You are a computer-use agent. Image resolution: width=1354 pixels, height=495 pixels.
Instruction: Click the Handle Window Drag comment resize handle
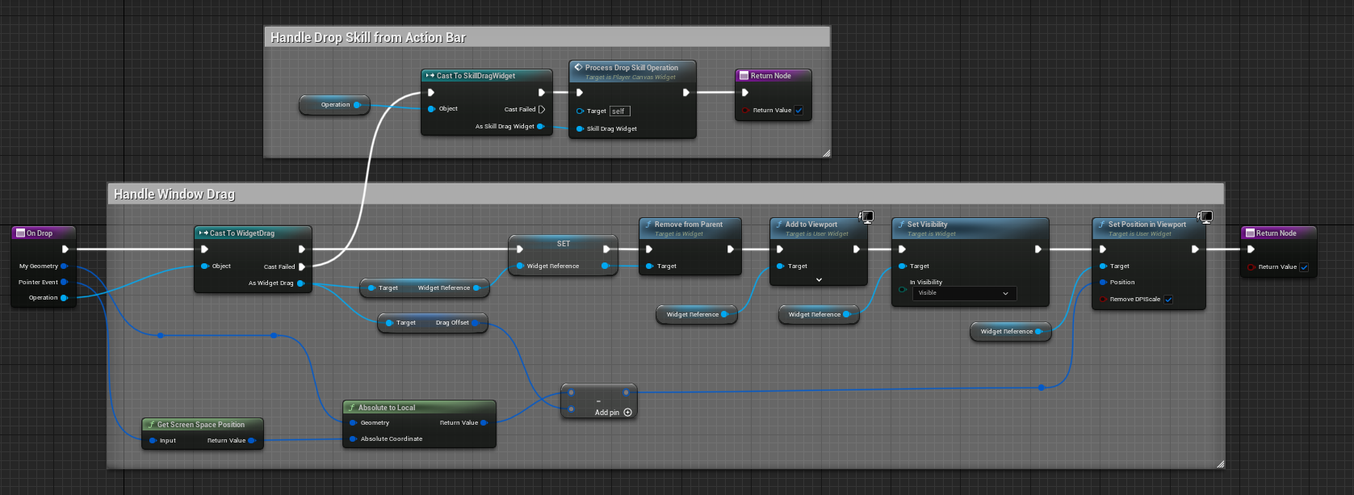(x=1220, y=464)
